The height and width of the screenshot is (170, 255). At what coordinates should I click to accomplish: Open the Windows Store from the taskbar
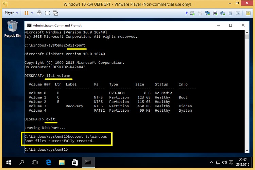pos(74,162)
